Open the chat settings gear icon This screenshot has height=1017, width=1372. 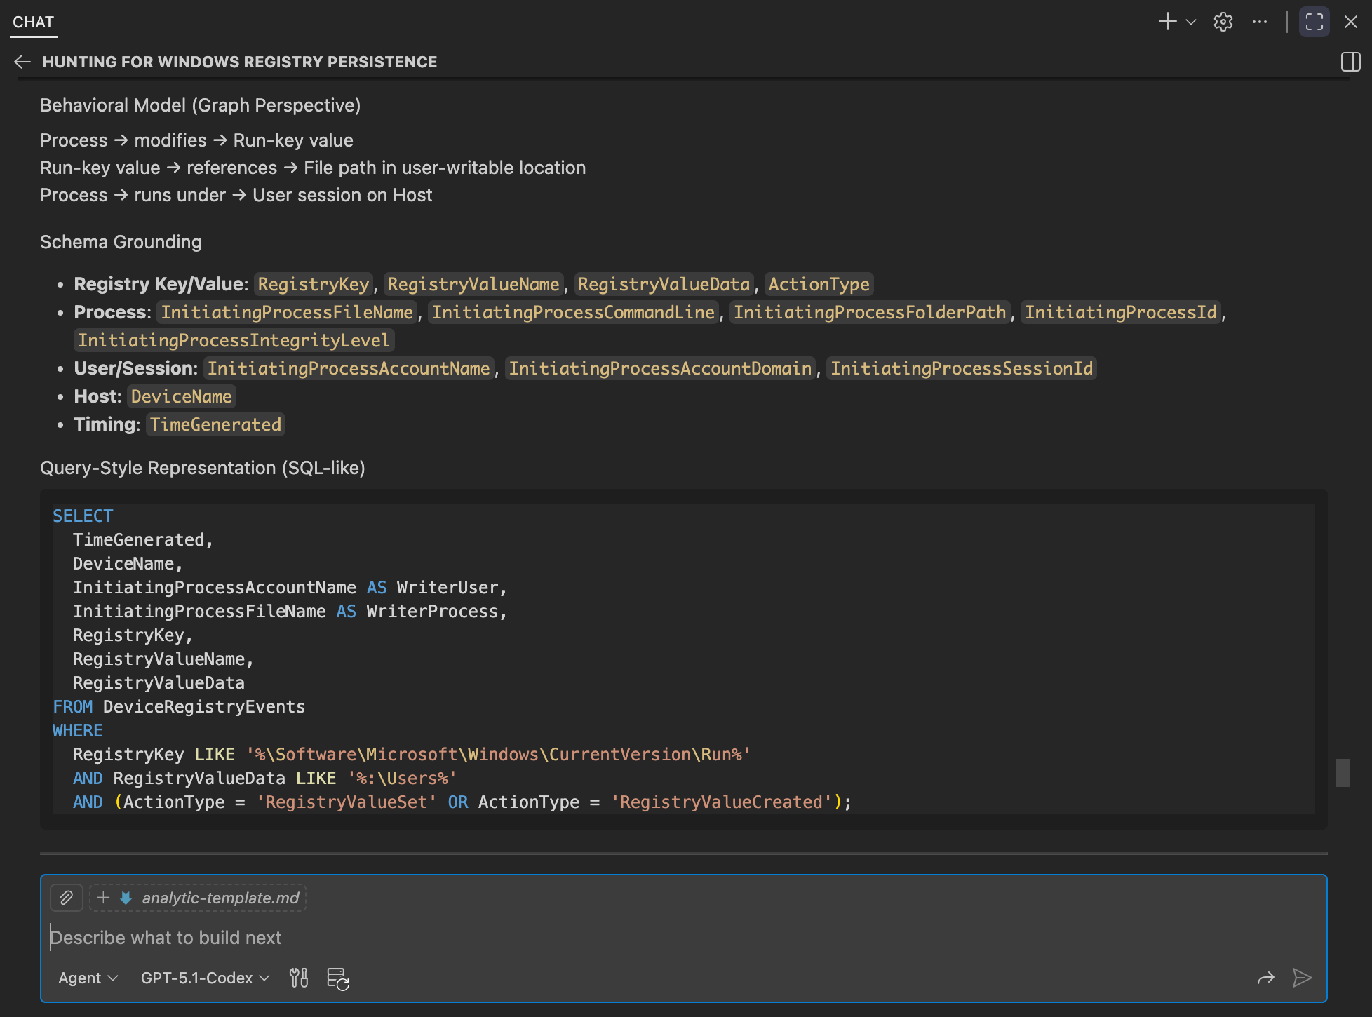1223,22
